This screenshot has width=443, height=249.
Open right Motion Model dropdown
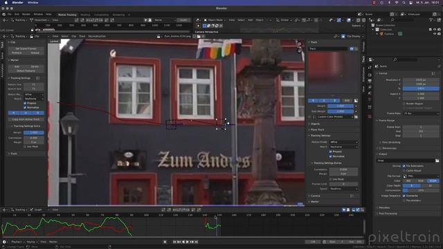coord(343,142)
